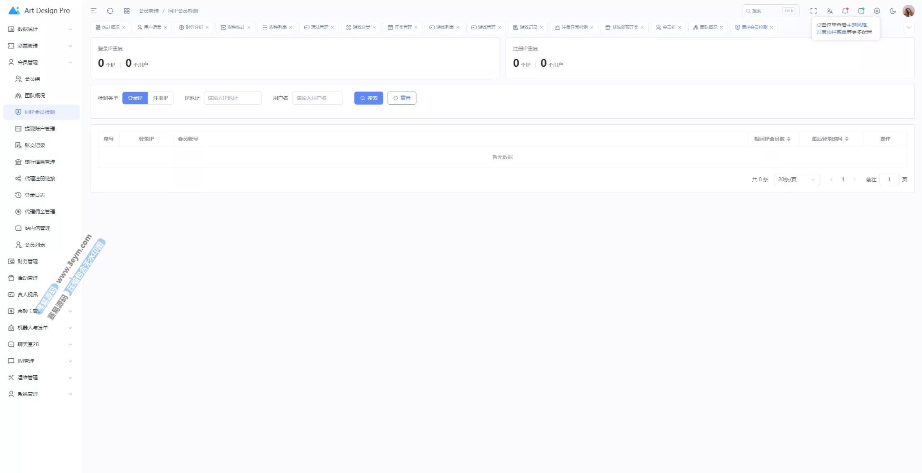Focus the IP地址 input field
Image resolution: width=922 pixels, height=473 pixels.
click(233, 98)
